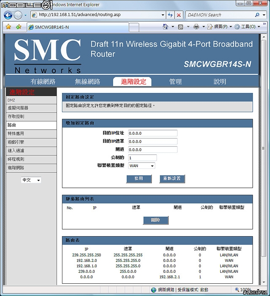Open 存取控制 in the sidebar

pos(31,117)
